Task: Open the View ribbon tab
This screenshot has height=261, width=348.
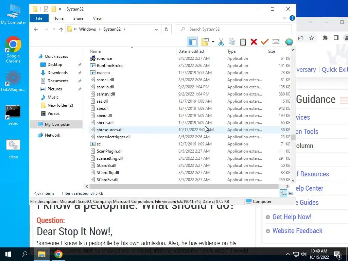Action: click(97, 18)
